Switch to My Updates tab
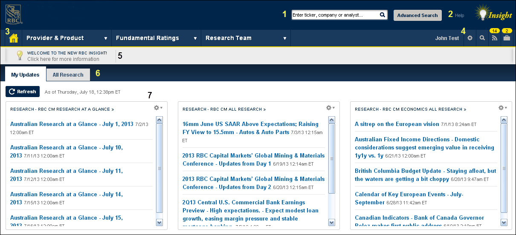The height and width of the screenshot is (235, 516). click(25, 75)
